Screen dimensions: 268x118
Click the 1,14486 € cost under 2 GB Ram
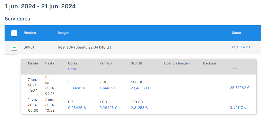pos(108,88)
